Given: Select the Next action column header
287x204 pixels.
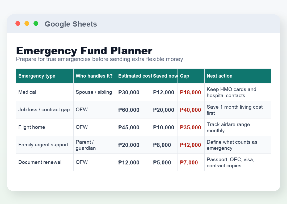Looking at the screenshot, I should pyautogui.click(x=238, y=76).
